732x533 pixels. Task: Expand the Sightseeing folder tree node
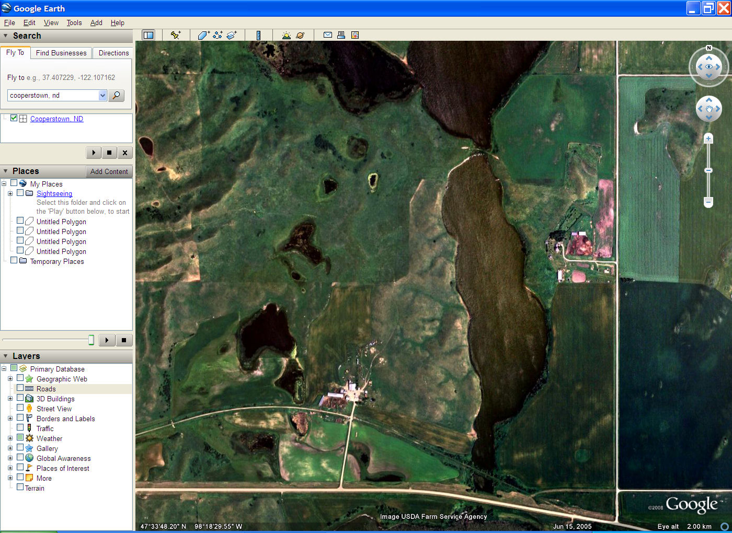pos(10,193)
